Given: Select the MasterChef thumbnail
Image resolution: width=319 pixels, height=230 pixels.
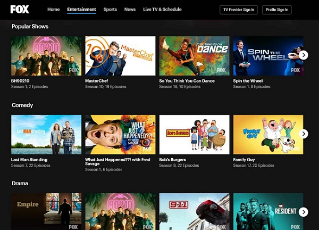Looking at the screenshot, I should point(120,56).
